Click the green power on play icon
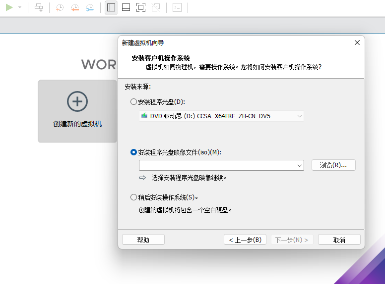This screenshot has width=385, height=284. tap(9, 7)
